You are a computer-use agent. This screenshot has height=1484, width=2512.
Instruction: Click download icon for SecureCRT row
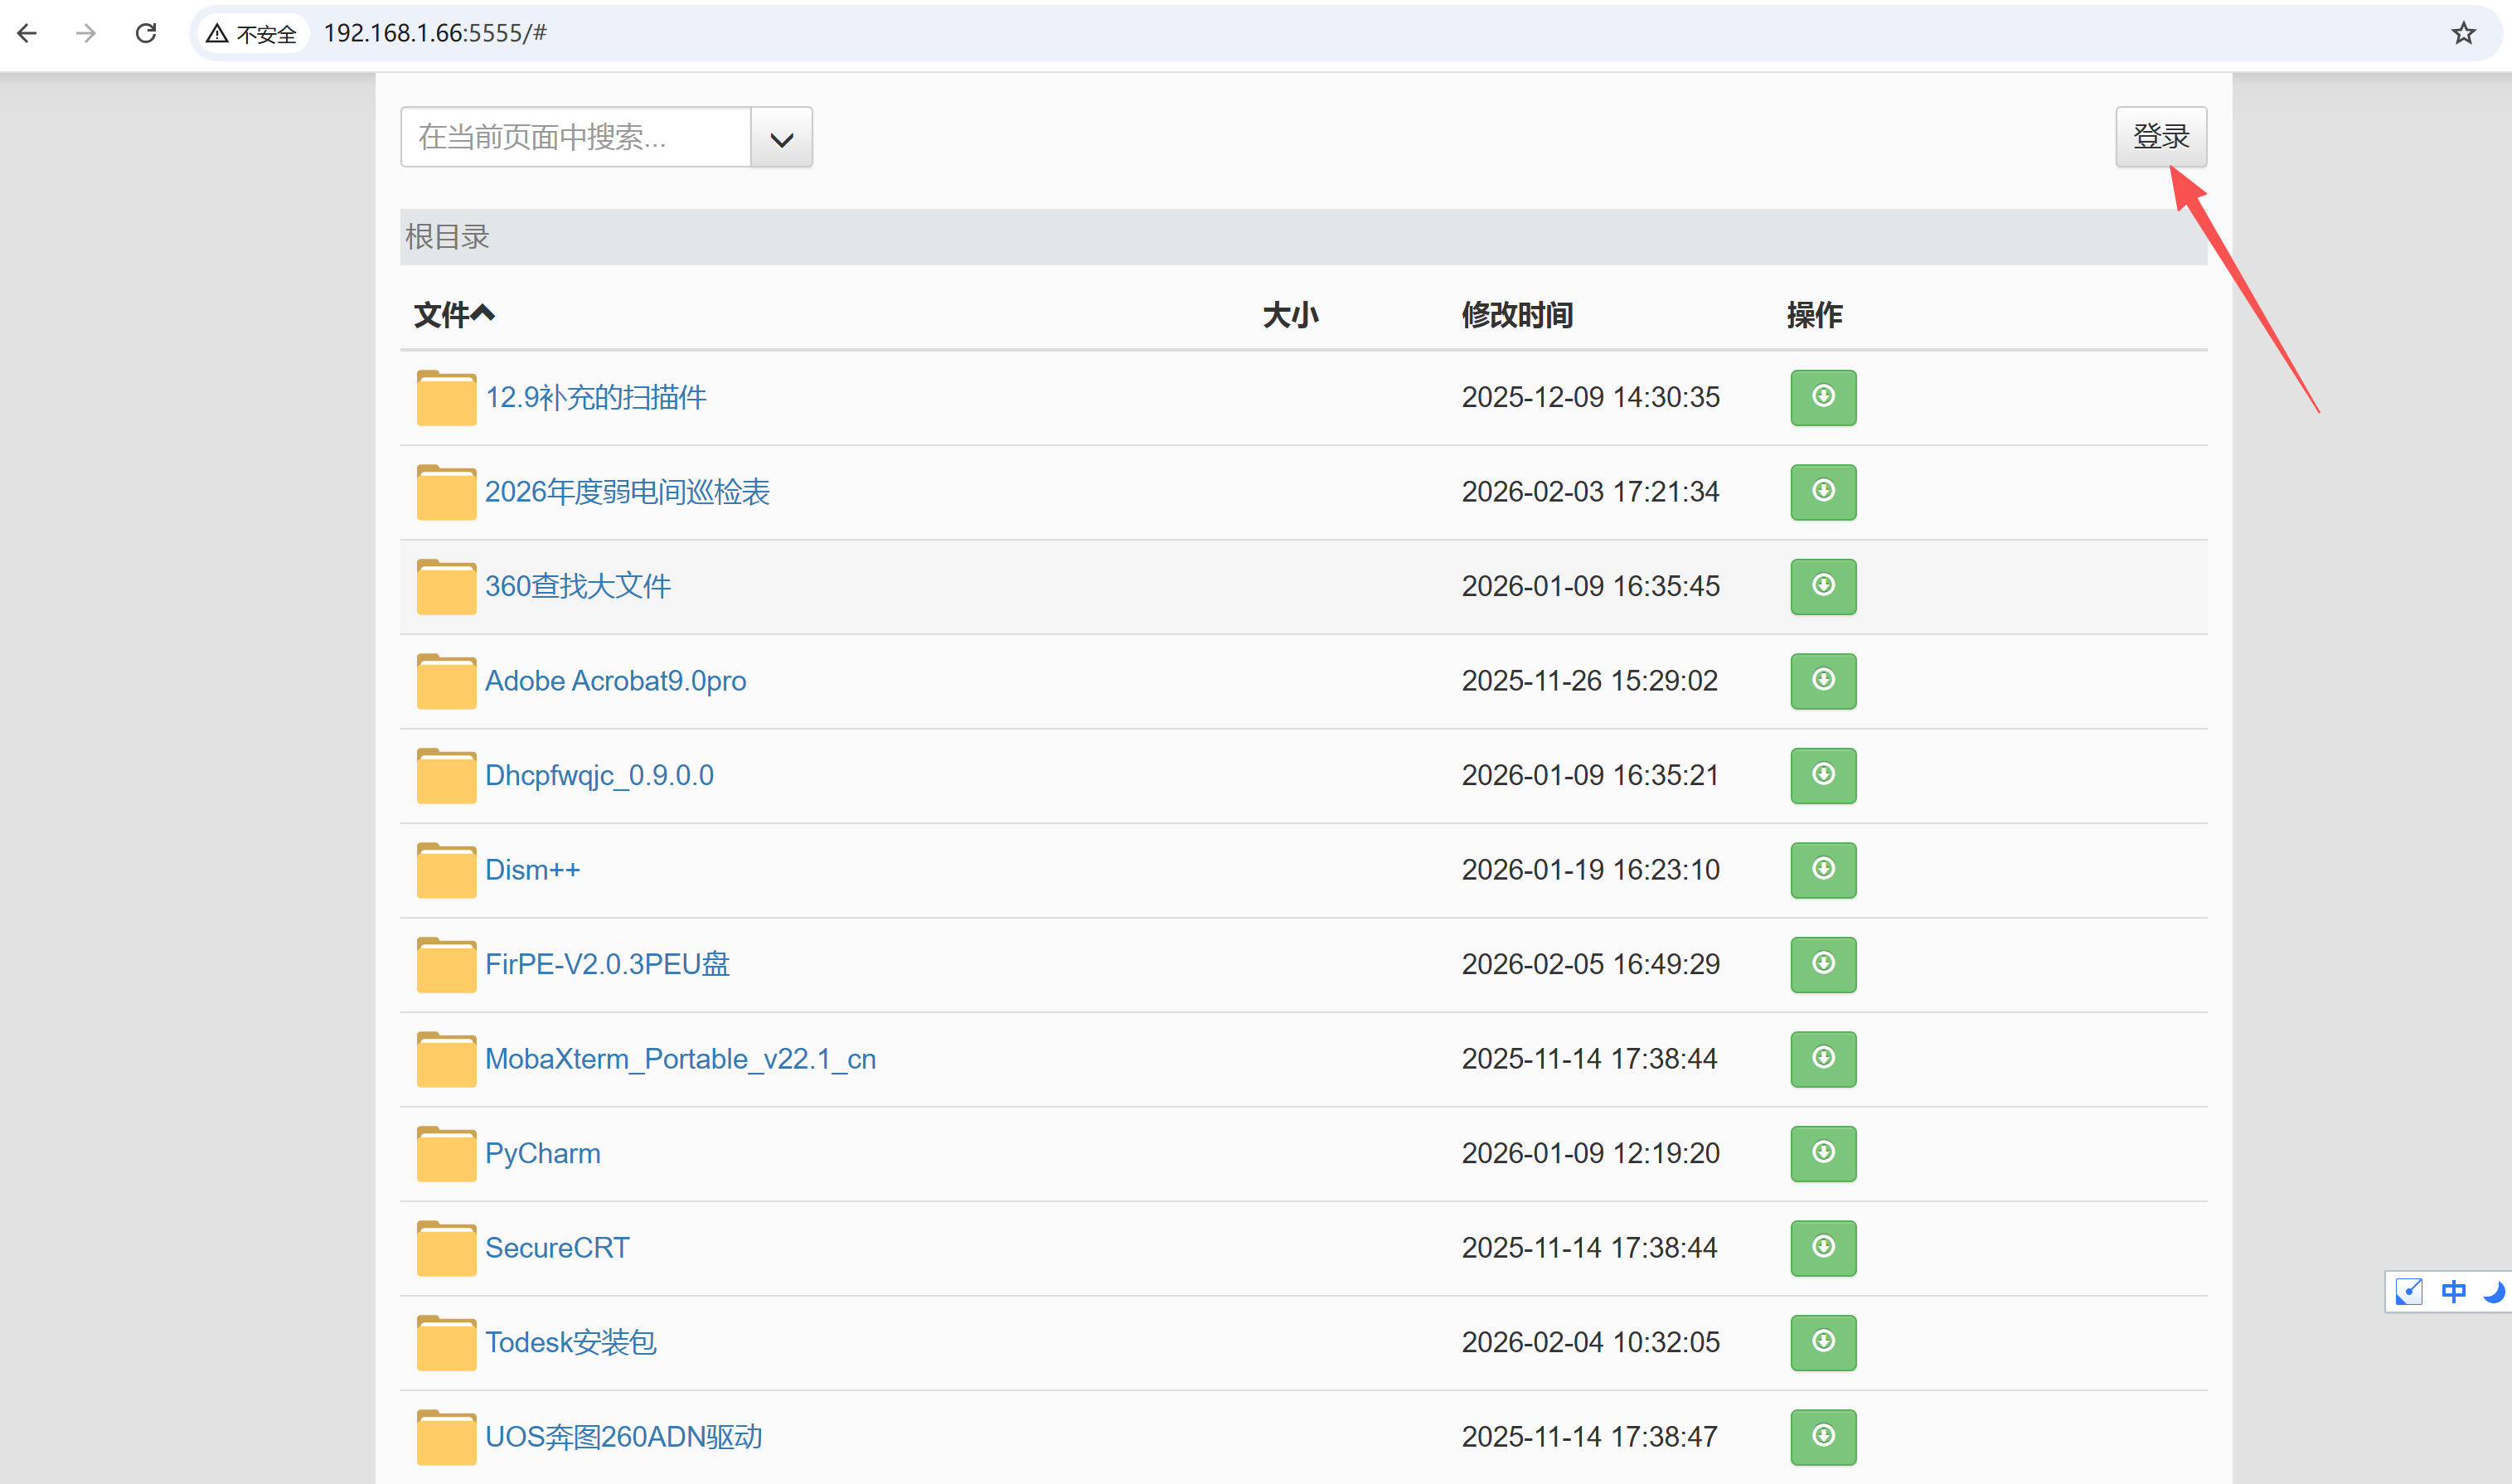[x=1822, y=1247]
